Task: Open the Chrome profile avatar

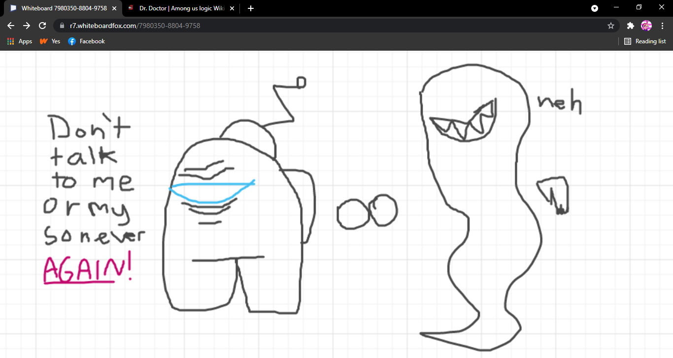Action: (646, 26)
